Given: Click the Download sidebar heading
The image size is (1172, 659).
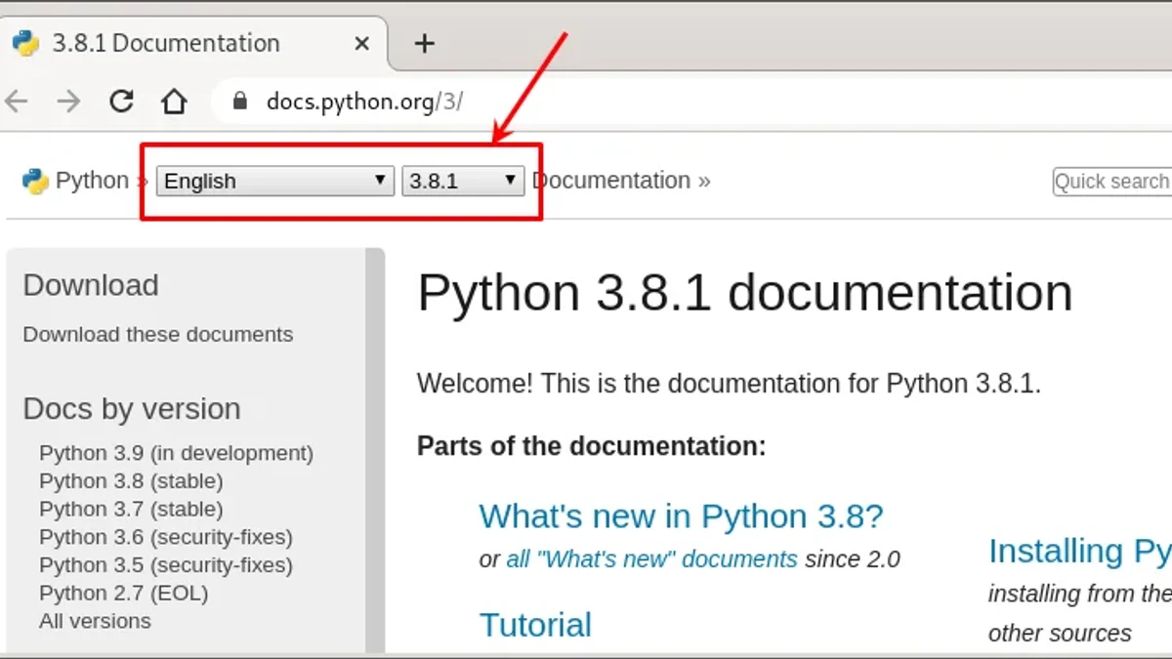Looking at the screenshot, I should click(x=91, y=285).
